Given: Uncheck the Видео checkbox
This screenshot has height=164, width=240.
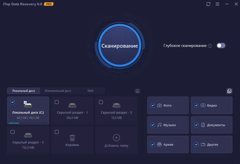Looking at the screenshot, I should click(x=196, y=106).
